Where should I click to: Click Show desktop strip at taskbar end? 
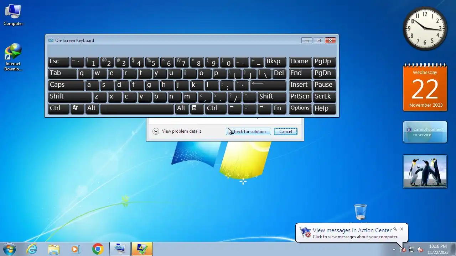pyautogui.click(x=453, y=249)
